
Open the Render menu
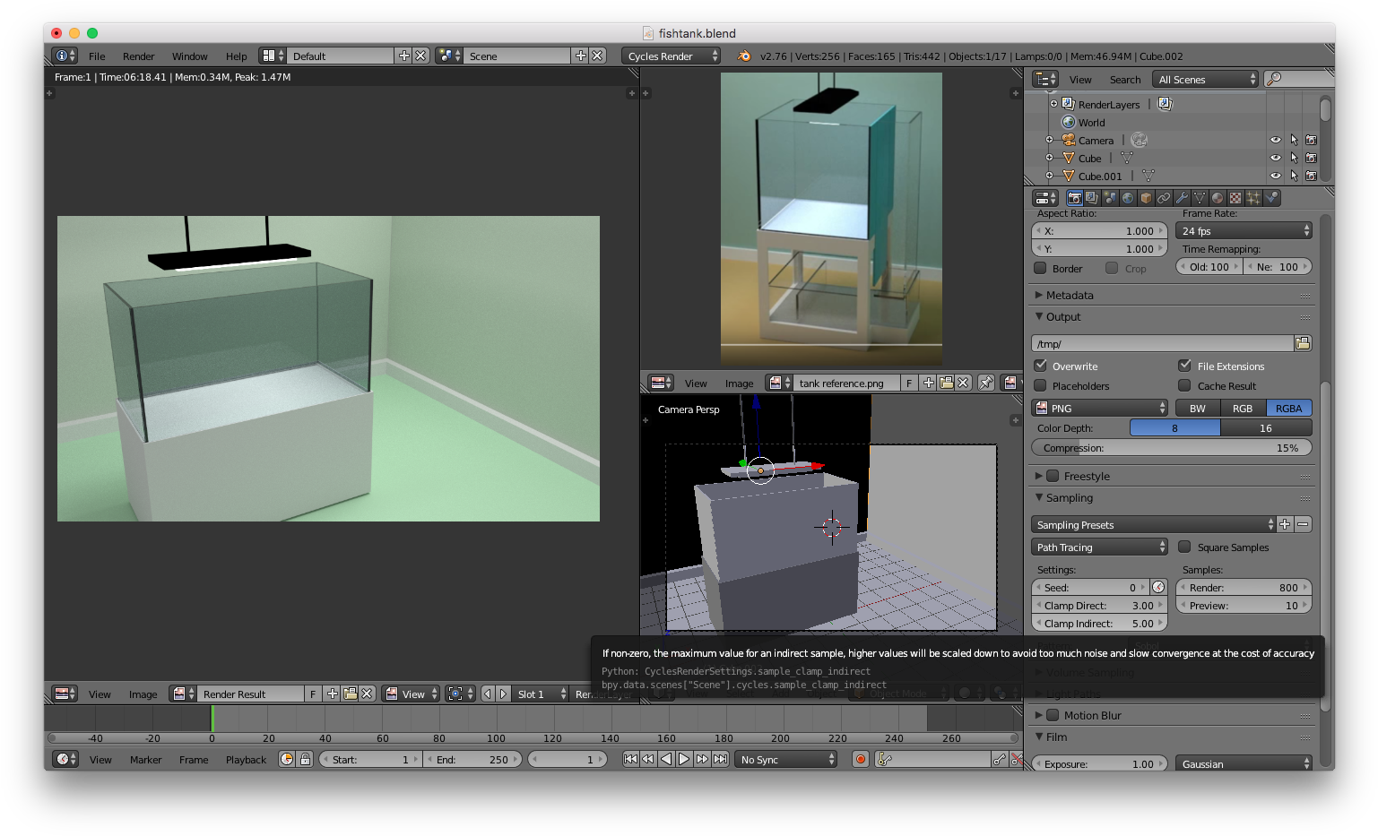coord(138,56)
